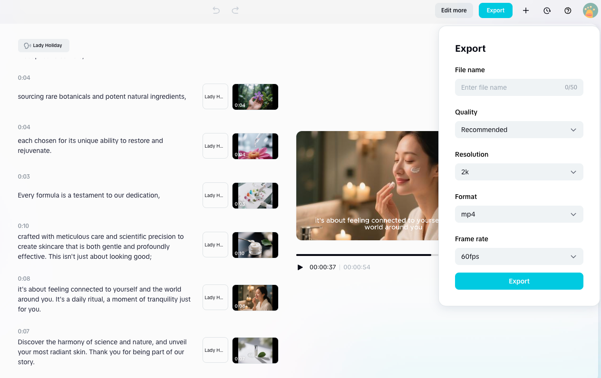Open the Frame rate dropdown showing 60fps
The width and height of the screenshot is (601, 378).
519,256
